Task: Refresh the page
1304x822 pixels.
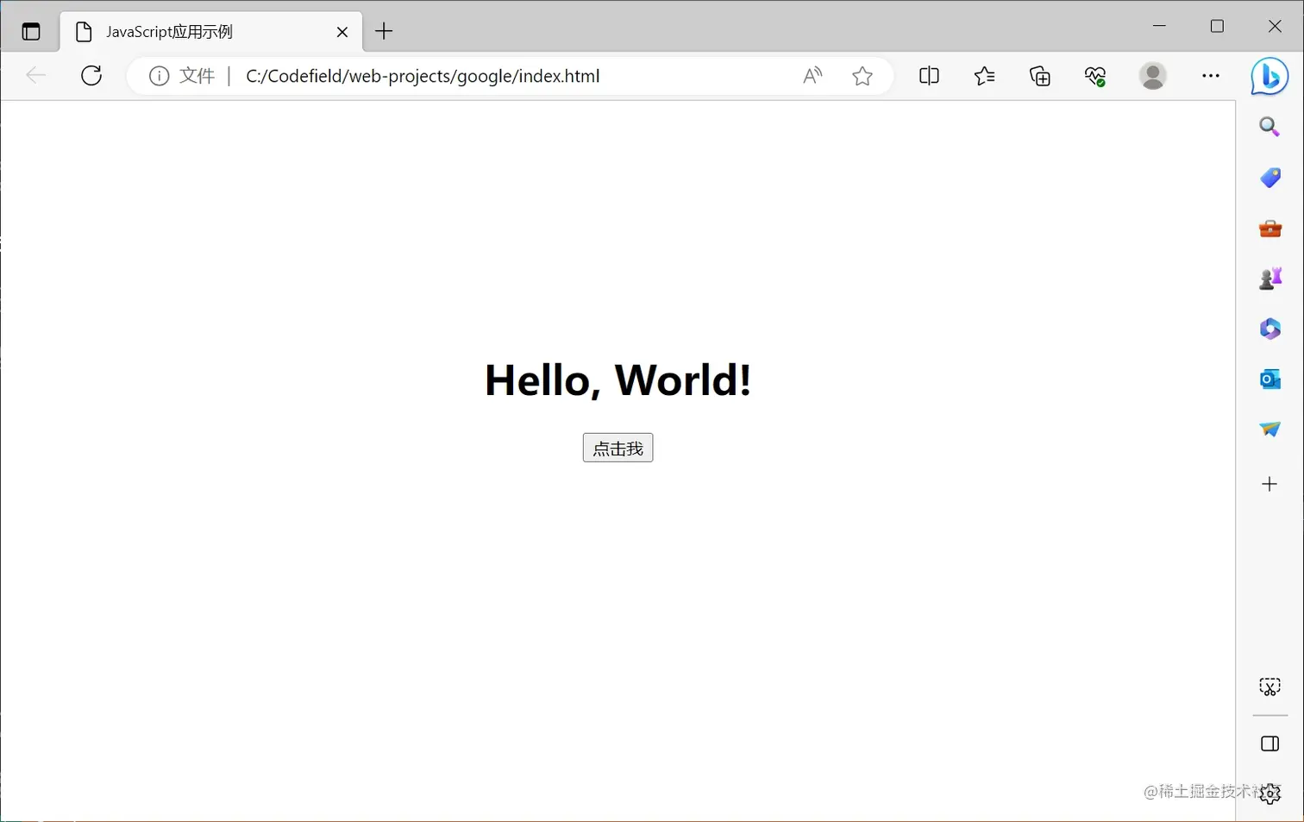Action: (91, 76)
